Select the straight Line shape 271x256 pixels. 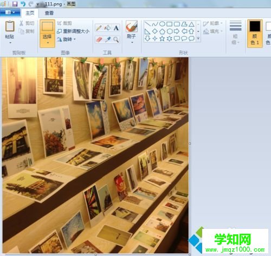coord(147,24)
